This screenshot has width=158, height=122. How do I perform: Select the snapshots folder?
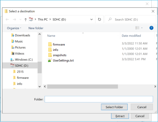point(60,55)
